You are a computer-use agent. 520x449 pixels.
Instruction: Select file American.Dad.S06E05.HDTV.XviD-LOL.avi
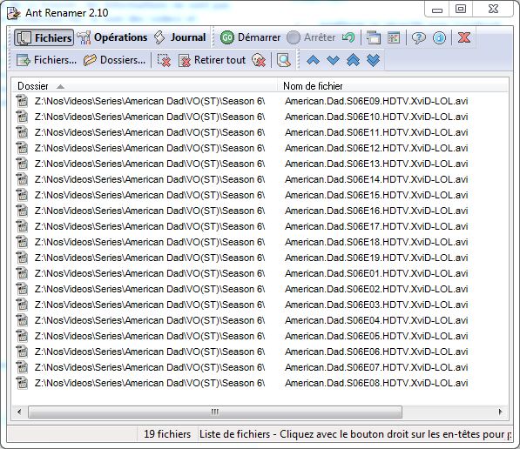pos(376,336)
